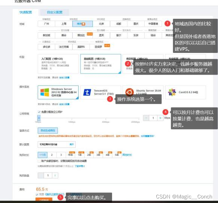Choose the 成都 region
The image size is (218, 203).
pos(119,24)
